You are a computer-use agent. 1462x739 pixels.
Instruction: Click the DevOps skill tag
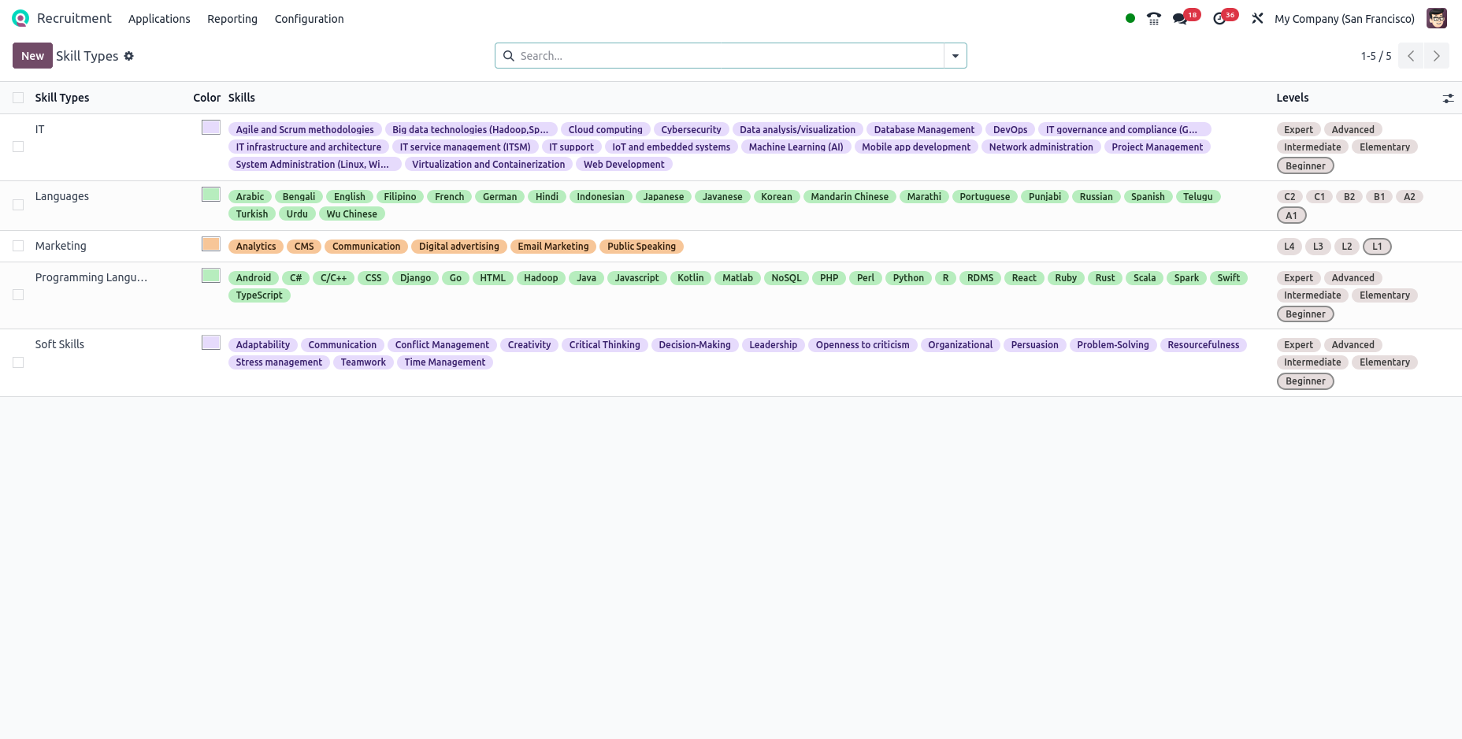[1010, 129]
